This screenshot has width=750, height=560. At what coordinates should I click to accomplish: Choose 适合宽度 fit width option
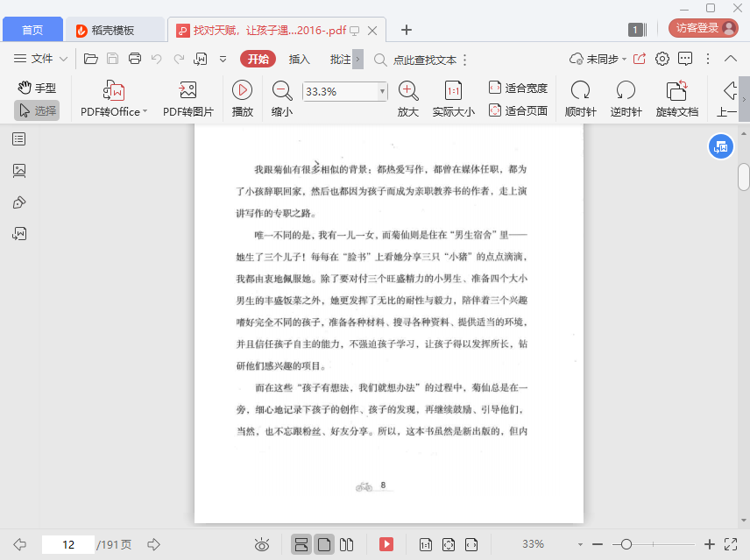518,88
